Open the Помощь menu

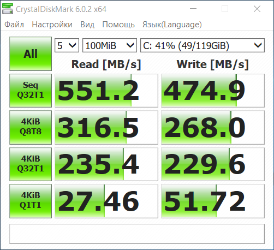point(118,25)
